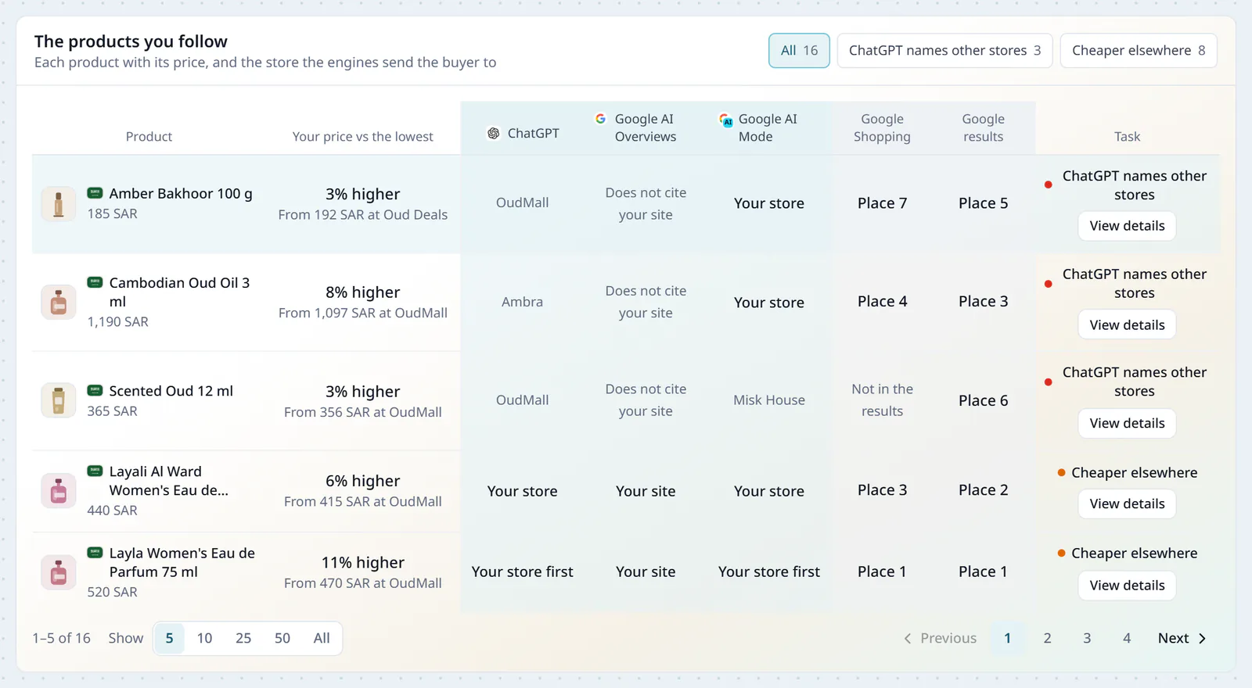Click the 'Amber Bakhoor 100 g' product name

pyautogui.click(x=181, y=194)
